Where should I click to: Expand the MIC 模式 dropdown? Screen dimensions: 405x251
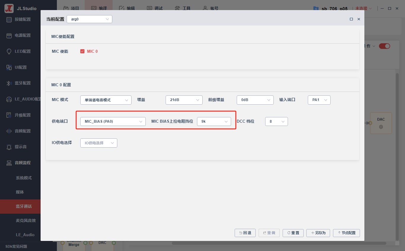pyautogui.click(x=106, y=100)
